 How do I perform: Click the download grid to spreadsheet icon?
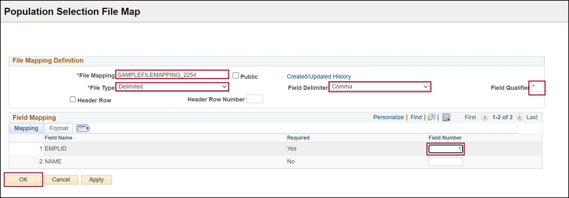[x=446, y=117]
